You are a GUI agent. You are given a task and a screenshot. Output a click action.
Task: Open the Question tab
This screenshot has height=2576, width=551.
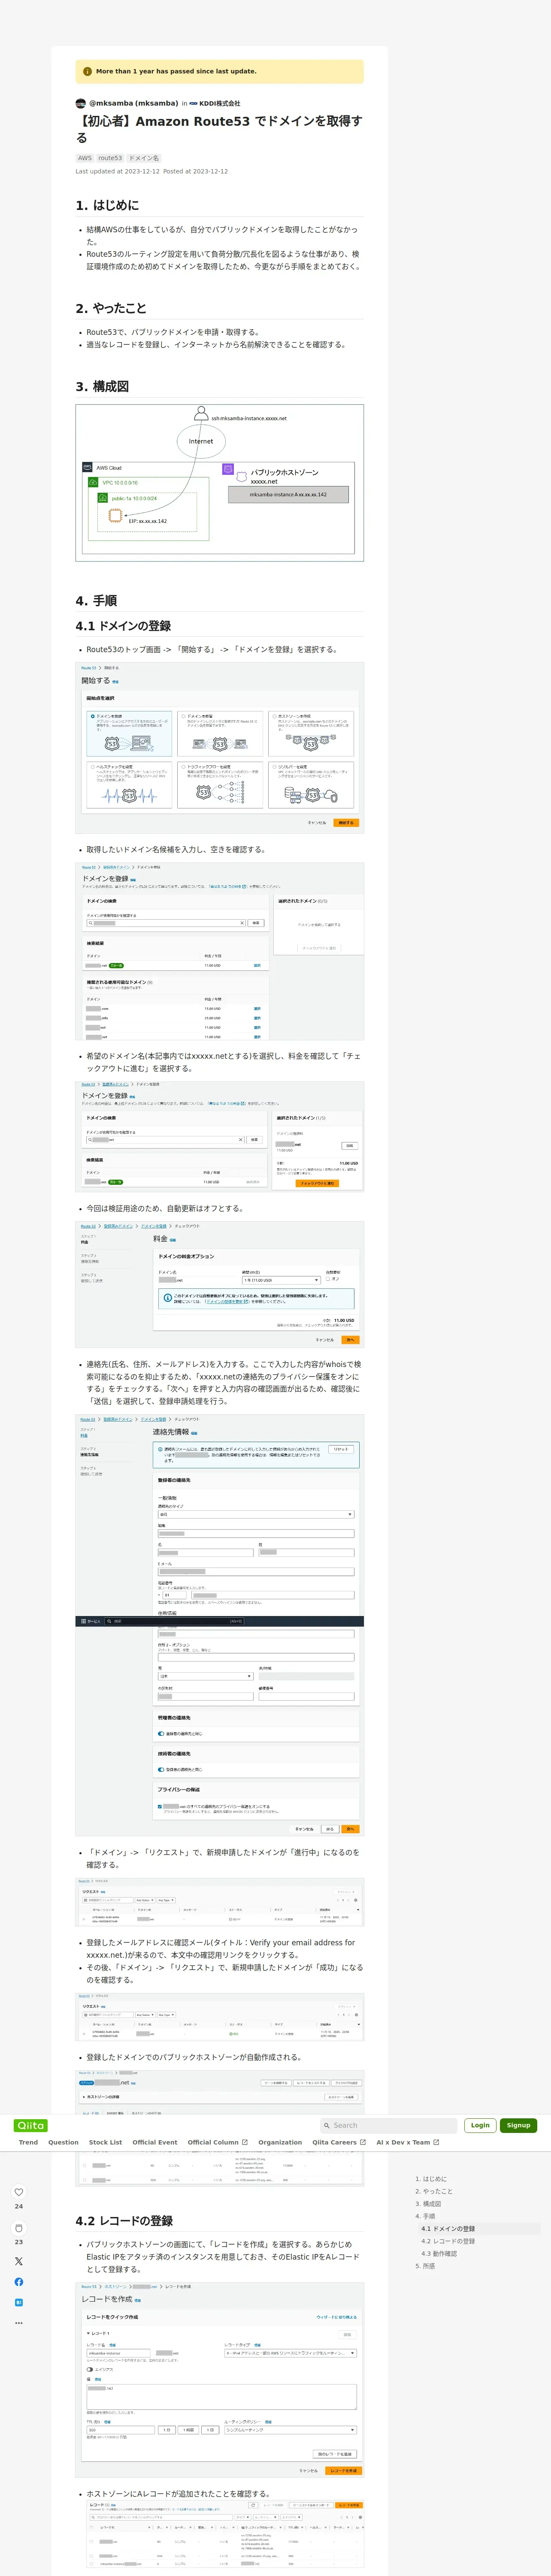point(63,2142)
